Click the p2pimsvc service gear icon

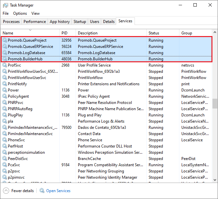click(5, 177)
